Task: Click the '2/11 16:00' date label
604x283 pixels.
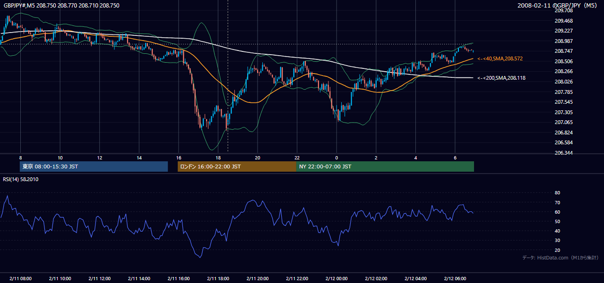Action: pyautogui.click(x=179, y=278)
